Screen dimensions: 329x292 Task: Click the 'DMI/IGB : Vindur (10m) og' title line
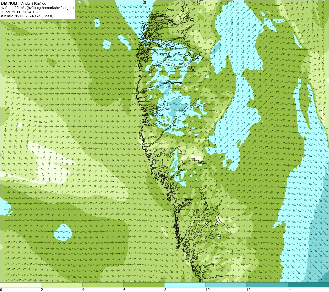[23, 3]
